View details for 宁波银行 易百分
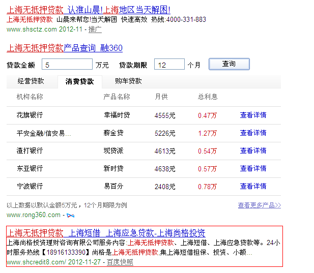 pyautogui.click(x=253, y=187)
